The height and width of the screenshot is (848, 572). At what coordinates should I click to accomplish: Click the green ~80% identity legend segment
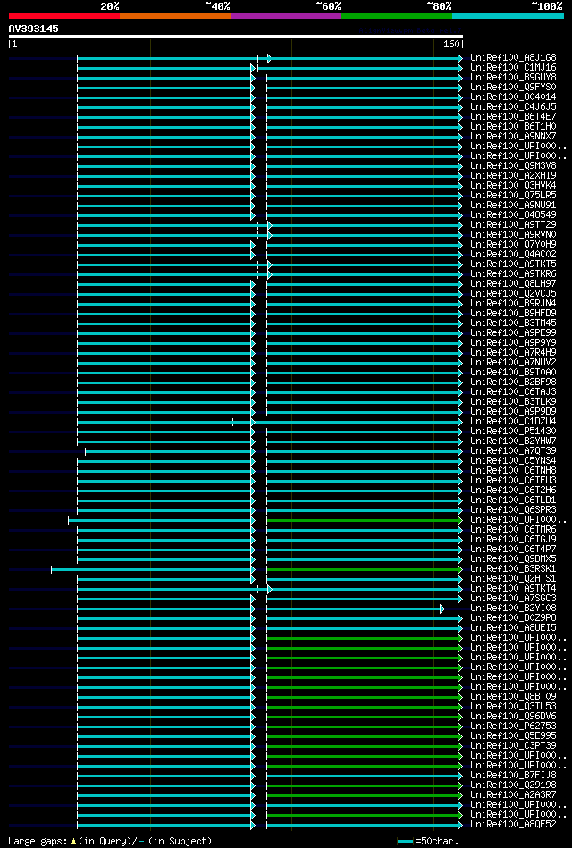[397, 16]
